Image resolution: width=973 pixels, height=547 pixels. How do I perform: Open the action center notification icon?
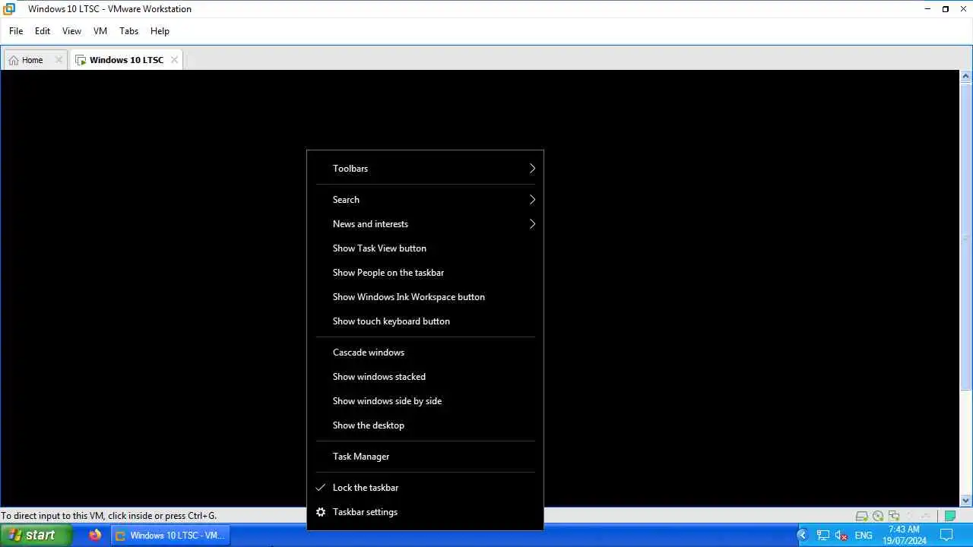(x=946, y=535)
